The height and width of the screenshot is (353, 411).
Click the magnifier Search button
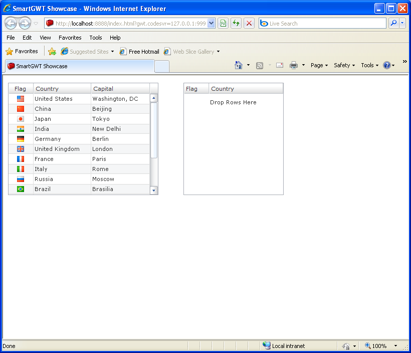coord(393,24)
